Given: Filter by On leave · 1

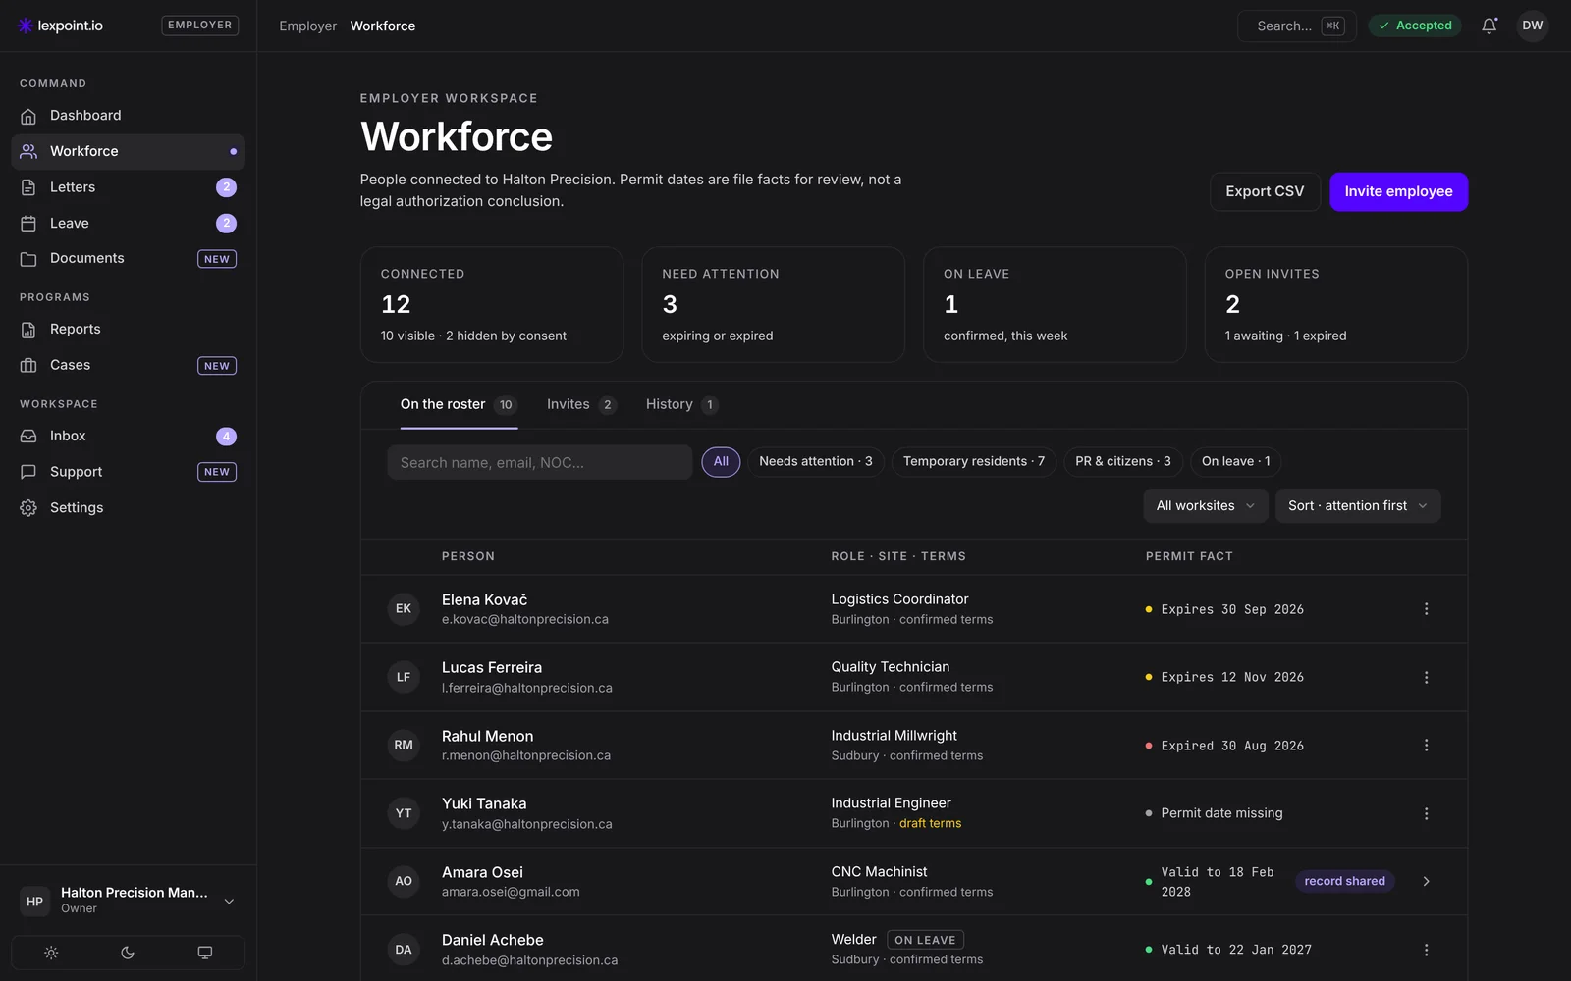Looking at the screenshot, I should tap(1235, 462).
